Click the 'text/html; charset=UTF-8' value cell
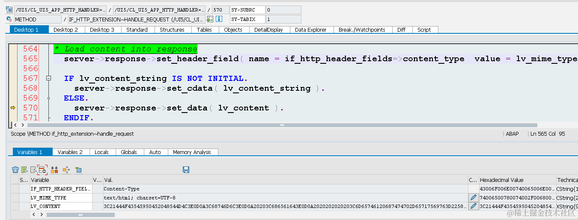 [x=285, y=198]
